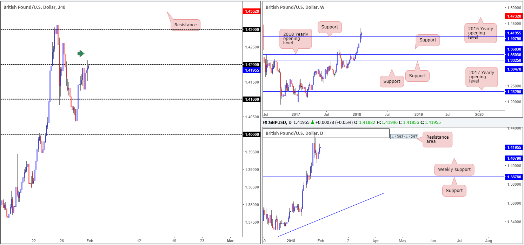Select the '2018 Yearly opening level' callout
524x245 pixels.
pyautogui.click(x=296, y=39)
